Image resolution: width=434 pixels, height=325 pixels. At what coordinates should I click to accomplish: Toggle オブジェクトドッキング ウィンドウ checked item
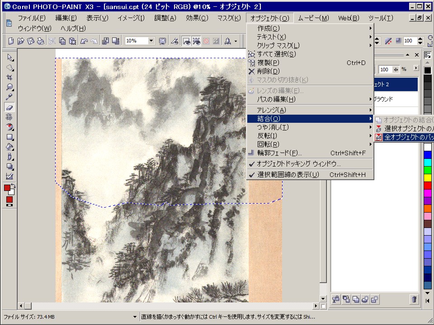(x=310, y=164)
